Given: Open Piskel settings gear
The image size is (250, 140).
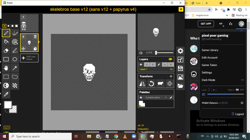Looking at the screenshot, I should pyautogui.click(x=180, y=51).
